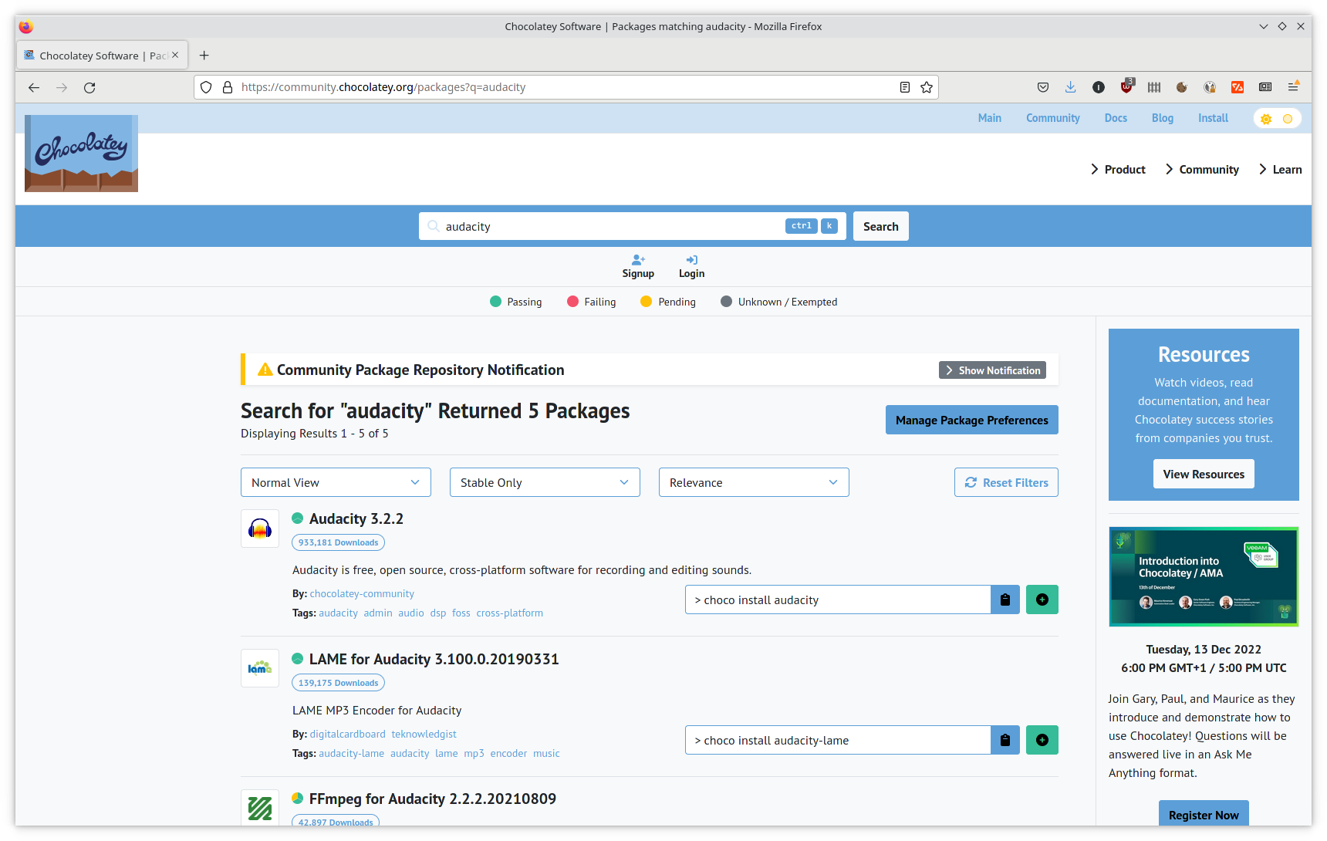Open the FFmpeg for Audacity package title

(433, 799)
